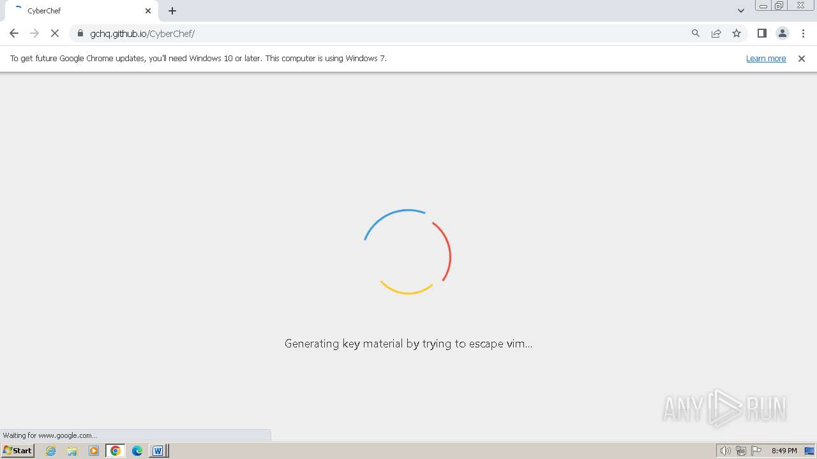Viewport: 817px width, 459px height.
Task: Click the show desktop tray button
Action: point(809,451)
